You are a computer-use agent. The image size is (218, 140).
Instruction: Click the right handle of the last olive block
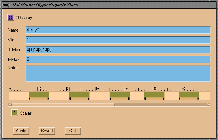pos(198,99)
